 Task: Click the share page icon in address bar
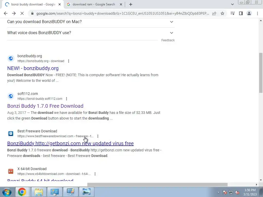[x=214, y=13]
